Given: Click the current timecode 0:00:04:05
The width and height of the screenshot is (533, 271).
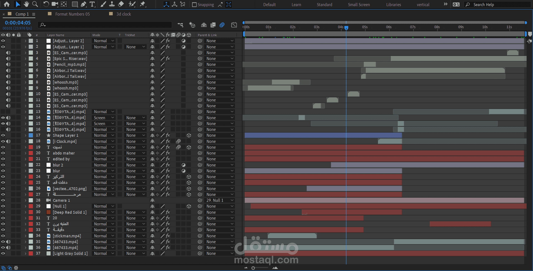Looking at the screenshot, I should click(x=18, y=23).
